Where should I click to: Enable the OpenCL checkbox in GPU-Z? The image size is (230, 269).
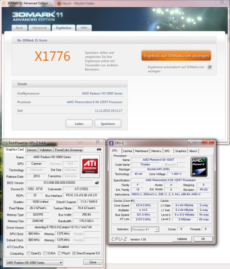[x=29, y=253]
